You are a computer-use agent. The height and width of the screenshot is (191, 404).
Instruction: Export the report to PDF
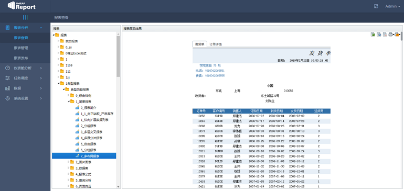[385, 35]
